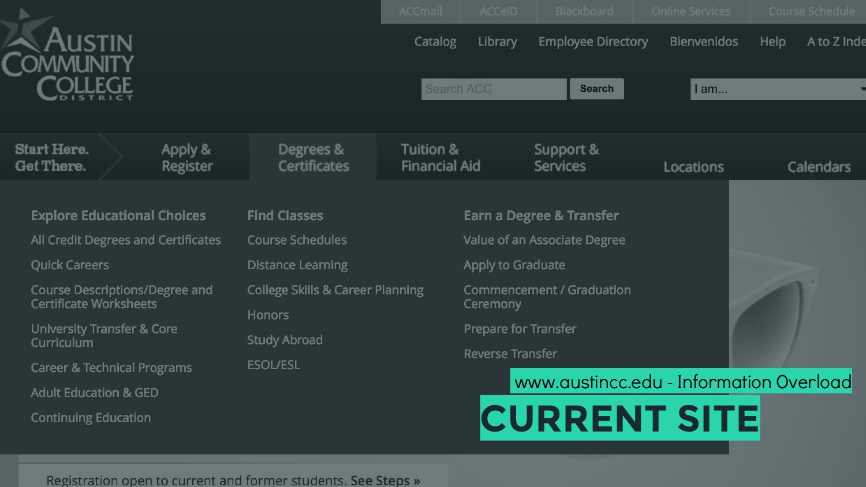Open the Honors link
Image resolution: width=866 pixels, height=487 pixels.
pyautogui.click(x=268, y=315)
